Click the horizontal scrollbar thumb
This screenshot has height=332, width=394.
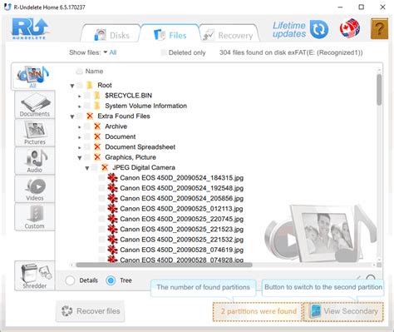(164, 265)
